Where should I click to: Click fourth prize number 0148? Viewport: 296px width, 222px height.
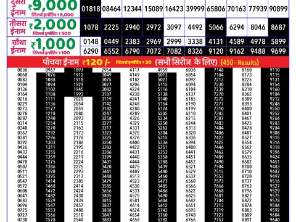tap(91, 41)
